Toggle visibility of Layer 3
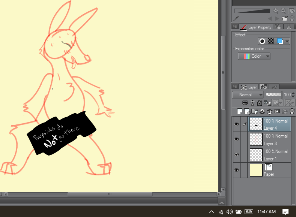This screenshot has width=296, height=217. point(236,139)
